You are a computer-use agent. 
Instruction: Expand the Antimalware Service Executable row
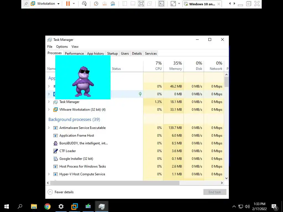[49, 128]
